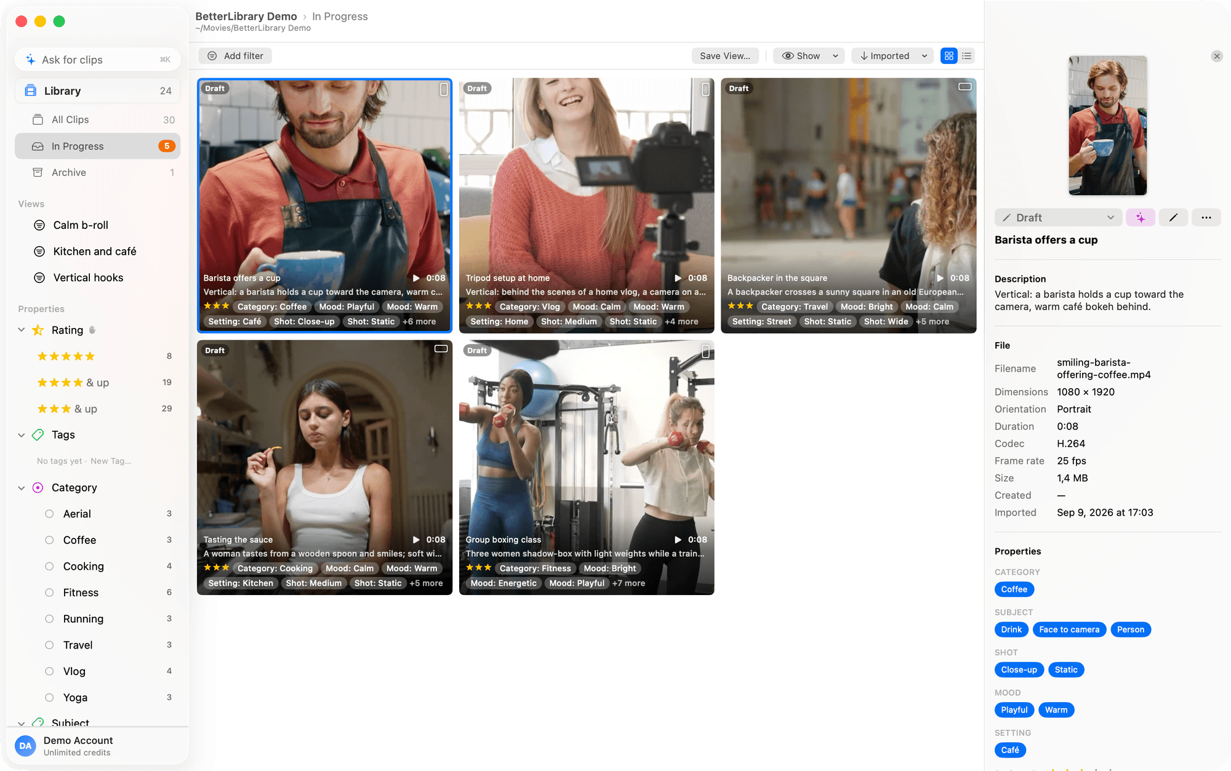1231x771 pixels.
Task: Open the Imported sort dropdown
Action: pyautogui.click(x=892, y=56)
